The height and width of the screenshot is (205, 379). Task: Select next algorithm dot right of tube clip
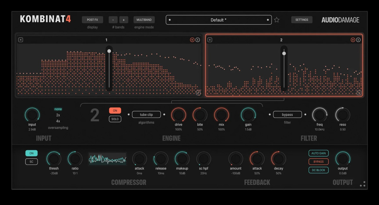click(164, 115)
